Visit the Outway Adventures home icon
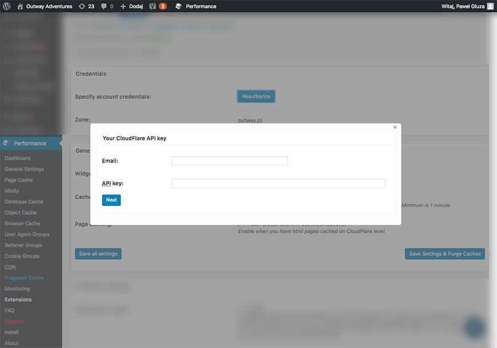497x348 pixels. point(20,6)
